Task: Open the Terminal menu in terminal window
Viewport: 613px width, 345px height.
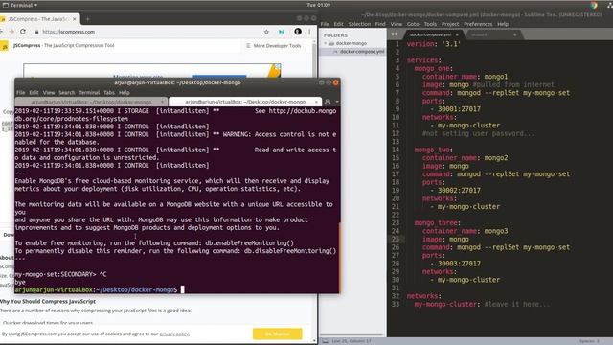Action: pos(89,93)
